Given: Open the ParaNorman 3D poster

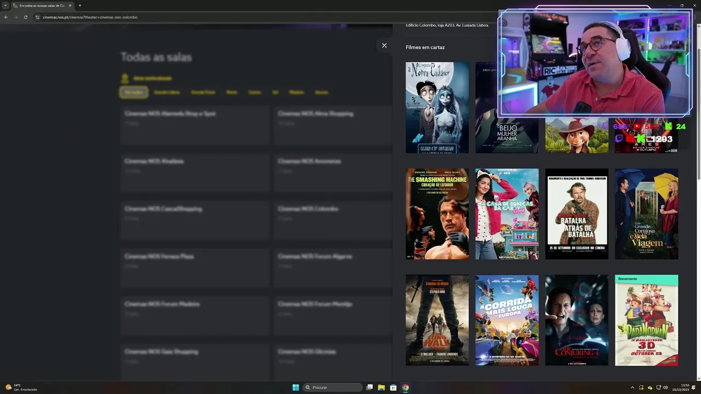Looking at the screenshot, I should (647, 320).
